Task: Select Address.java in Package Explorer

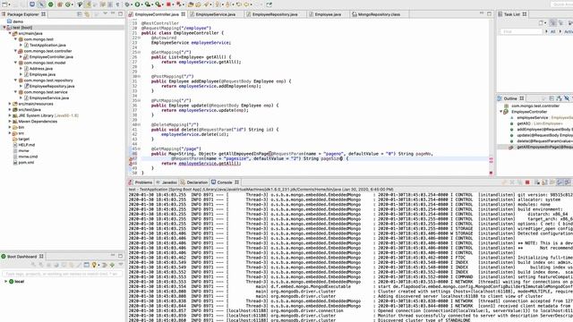Action: [x=41, y=69]
